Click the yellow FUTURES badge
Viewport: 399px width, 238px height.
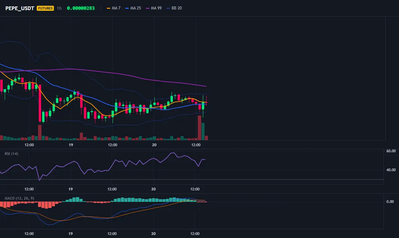pos(45,8)
